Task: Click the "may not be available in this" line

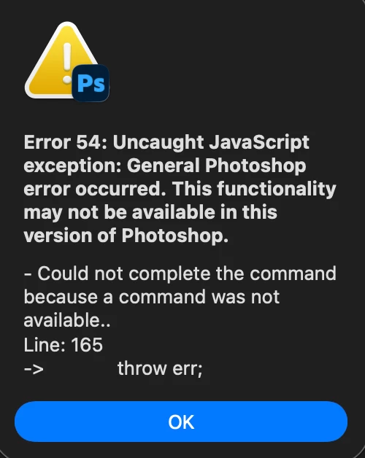Action: click(x=150, y=213)
